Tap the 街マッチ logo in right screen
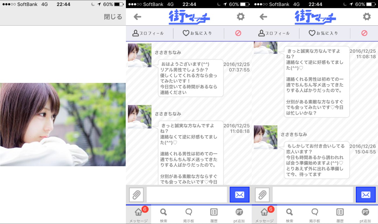 (315, 17)
